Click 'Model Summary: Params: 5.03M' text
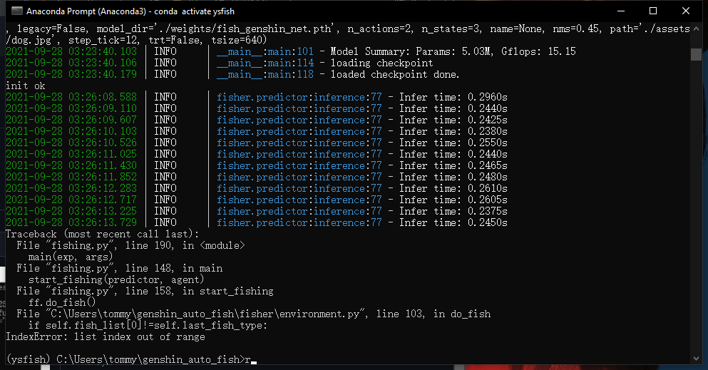The height and width of the screenshot is (370, 708). pos(411,51)
